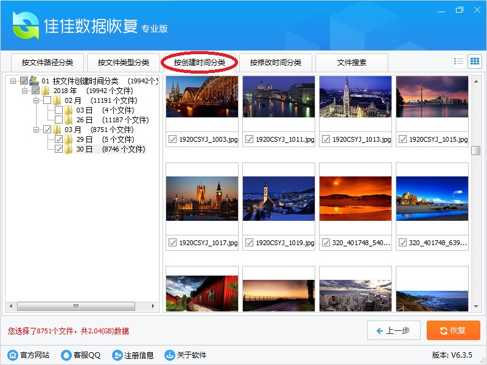Collapse the 03月 tree node
The image size is (487, 365).
coord(37,130)
